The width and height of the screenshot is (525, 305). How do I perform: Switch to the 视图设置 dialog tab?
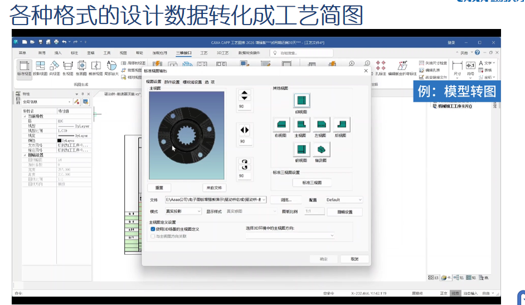(x=154, y=82)
